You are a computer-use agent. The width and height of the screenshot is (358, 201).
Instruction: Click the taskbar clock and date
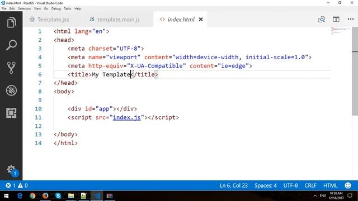pyautogui.click(x=336, y=196)
